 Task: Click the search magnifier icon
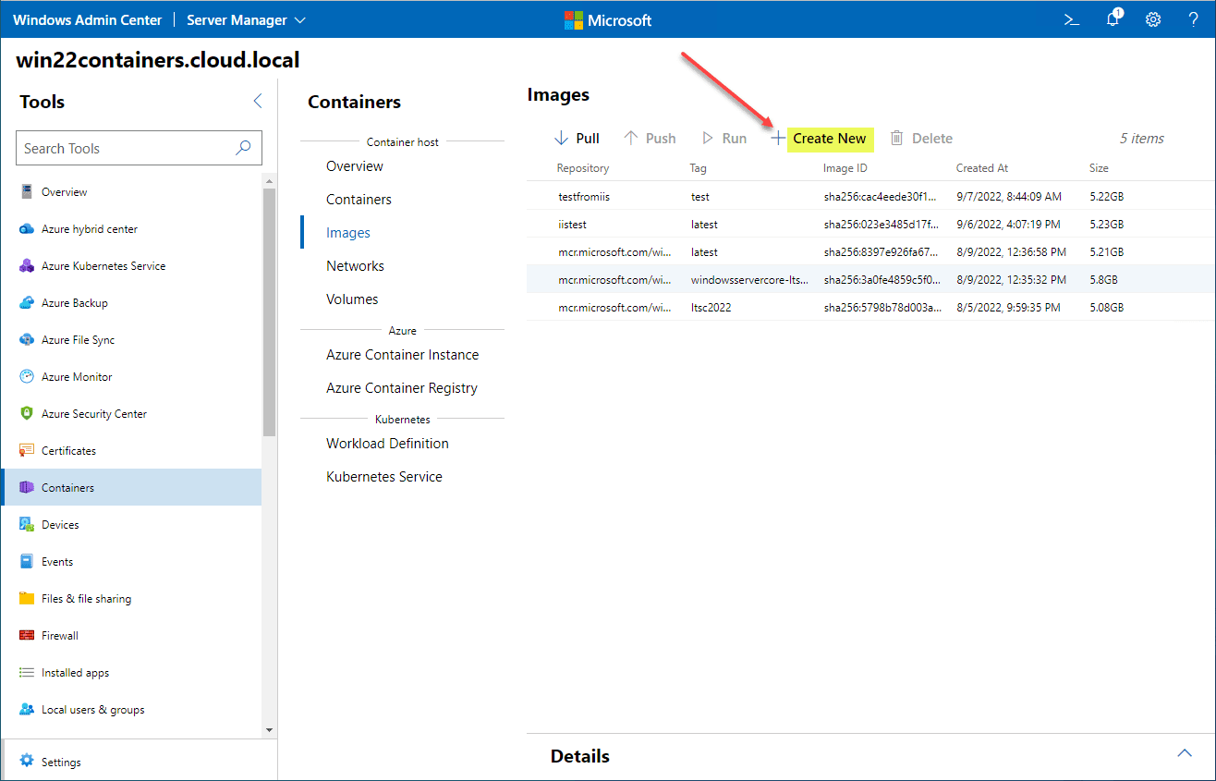[x=244, y=148]
